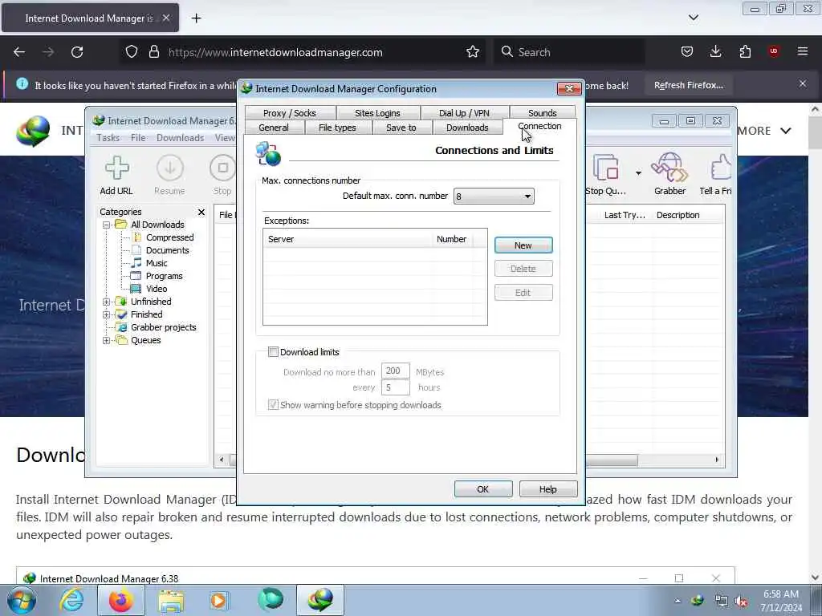Viewport: 822px width, 616px height.
Task: Click the Firefox Search field
Action: 569,52
